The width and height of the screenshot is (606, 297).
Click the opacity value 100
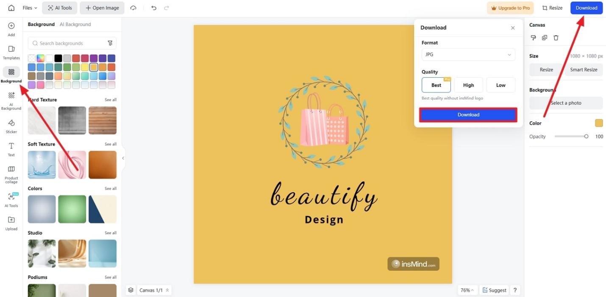599,137
